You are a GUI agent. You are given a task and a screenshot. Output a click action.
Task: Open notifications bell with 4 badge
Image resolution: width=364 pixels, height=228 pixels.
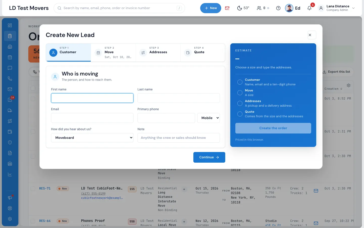[309, 8]
